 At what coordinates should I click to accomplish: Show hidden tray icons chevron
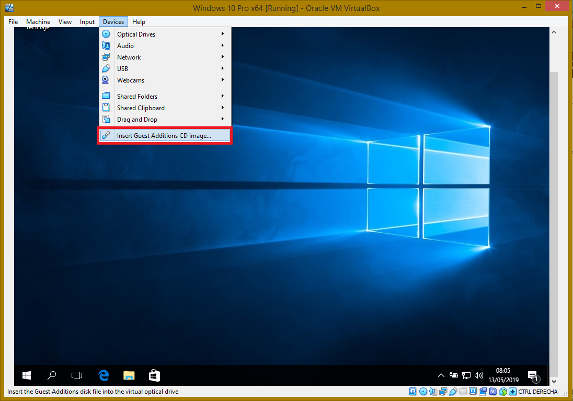coord(441,375)
